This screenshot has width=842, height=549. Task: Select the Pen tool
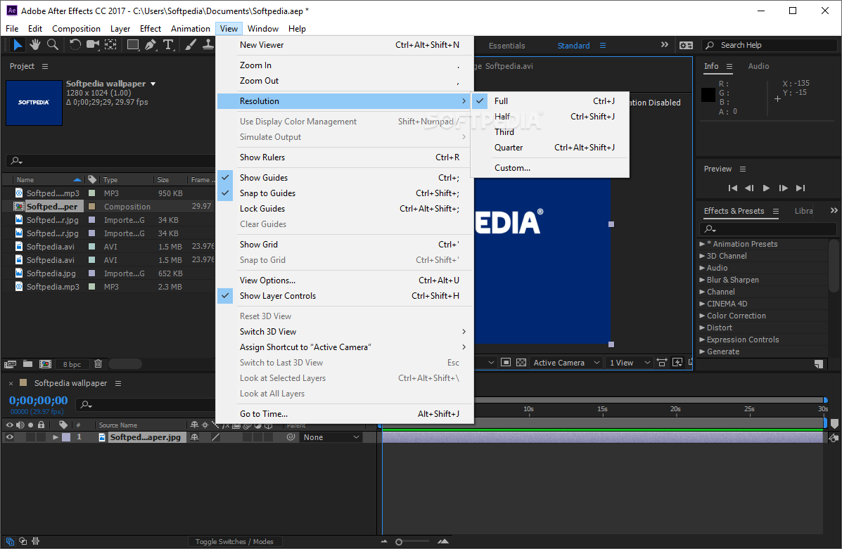point(151,44)
